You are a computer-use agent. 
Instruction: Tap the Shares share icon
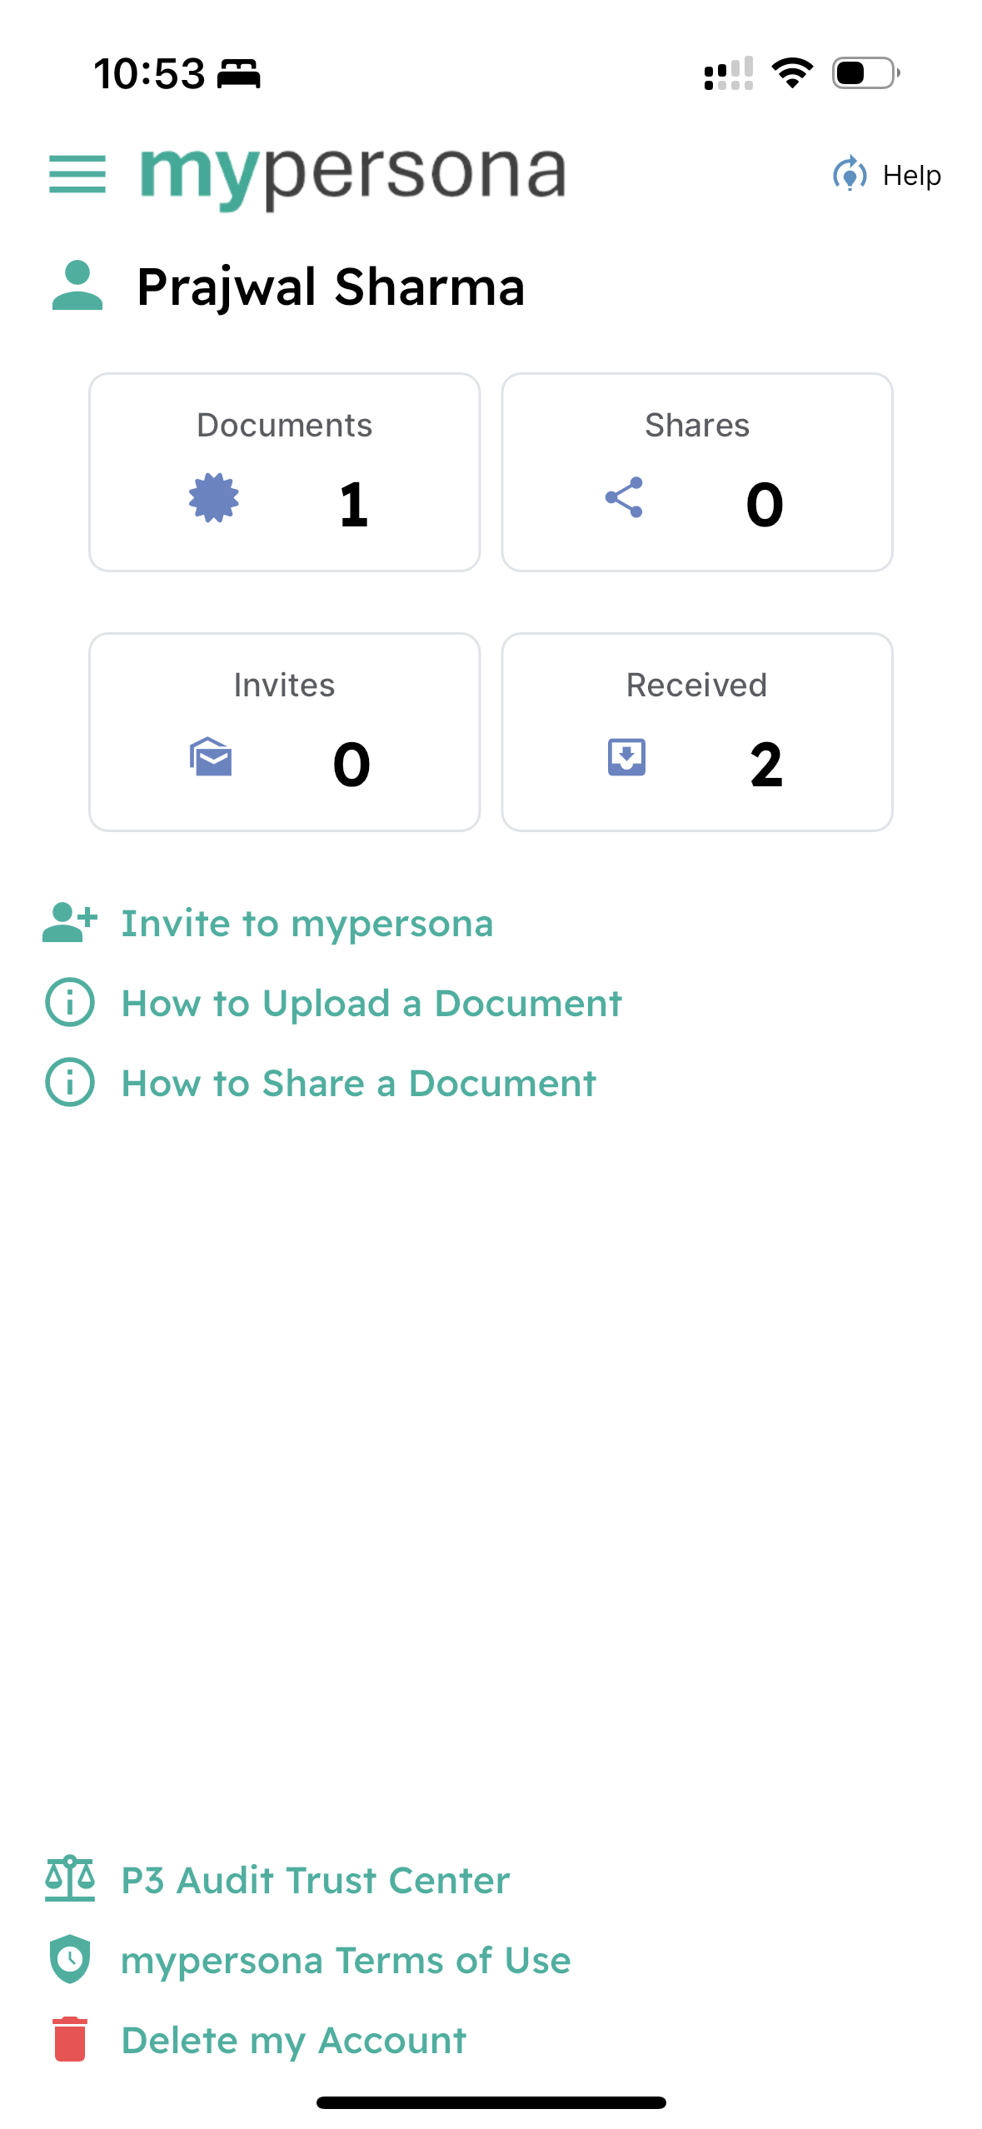[624, 498]
